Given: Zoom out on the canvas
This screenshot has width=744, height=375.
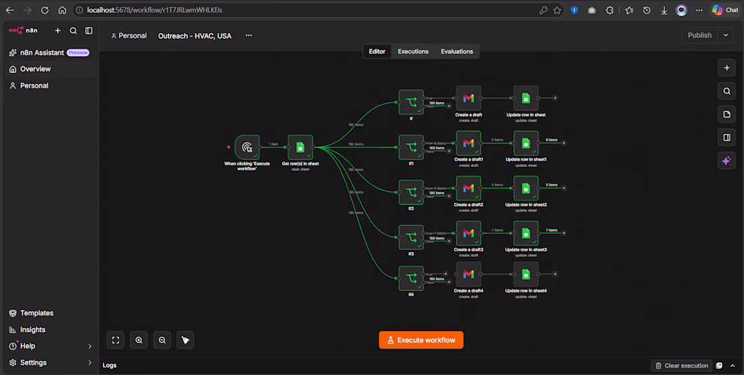Looking at the screenshot, I should click(x=162, y=340).
